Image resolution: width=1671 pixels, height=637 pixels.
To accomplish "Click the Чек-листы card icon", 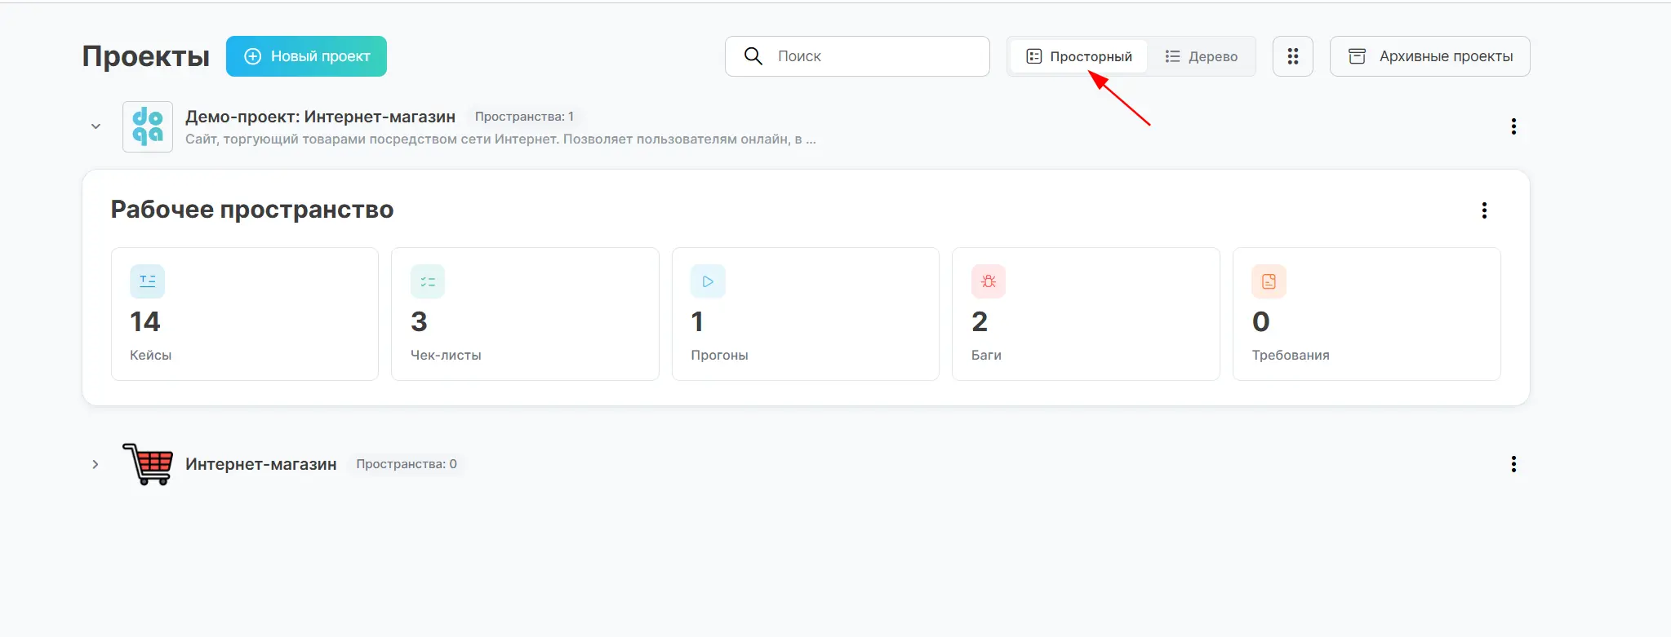I will [x=428, y=281].
